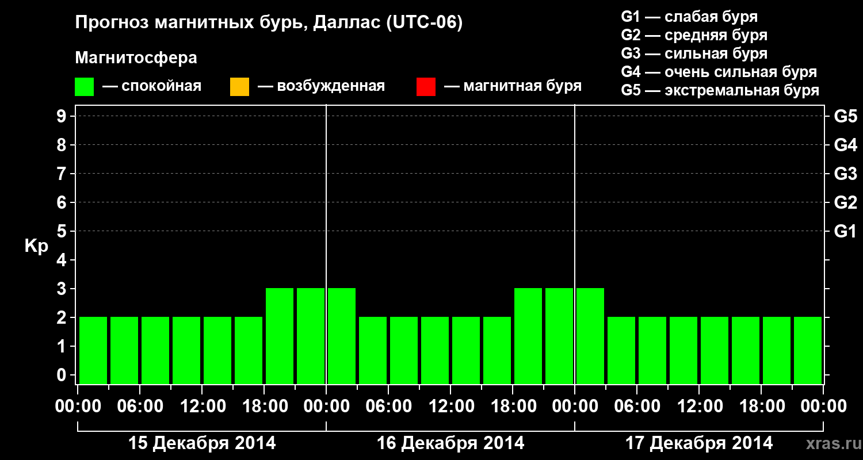The image size is (863, 460).
Task: Click the green 'спокойная' legend swatch
Action: (x=85, y=87)
